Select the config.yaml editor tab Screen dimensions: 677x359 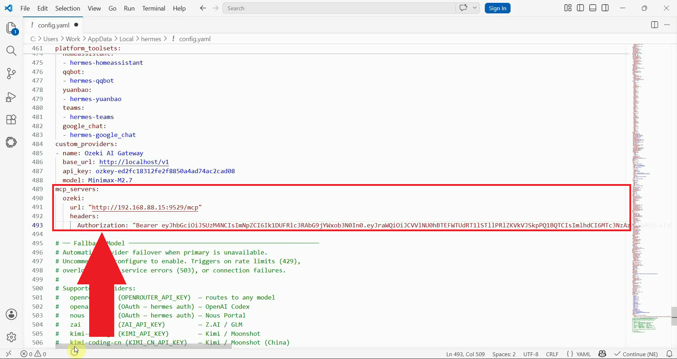pyautogui.click(x=53, y=25)
